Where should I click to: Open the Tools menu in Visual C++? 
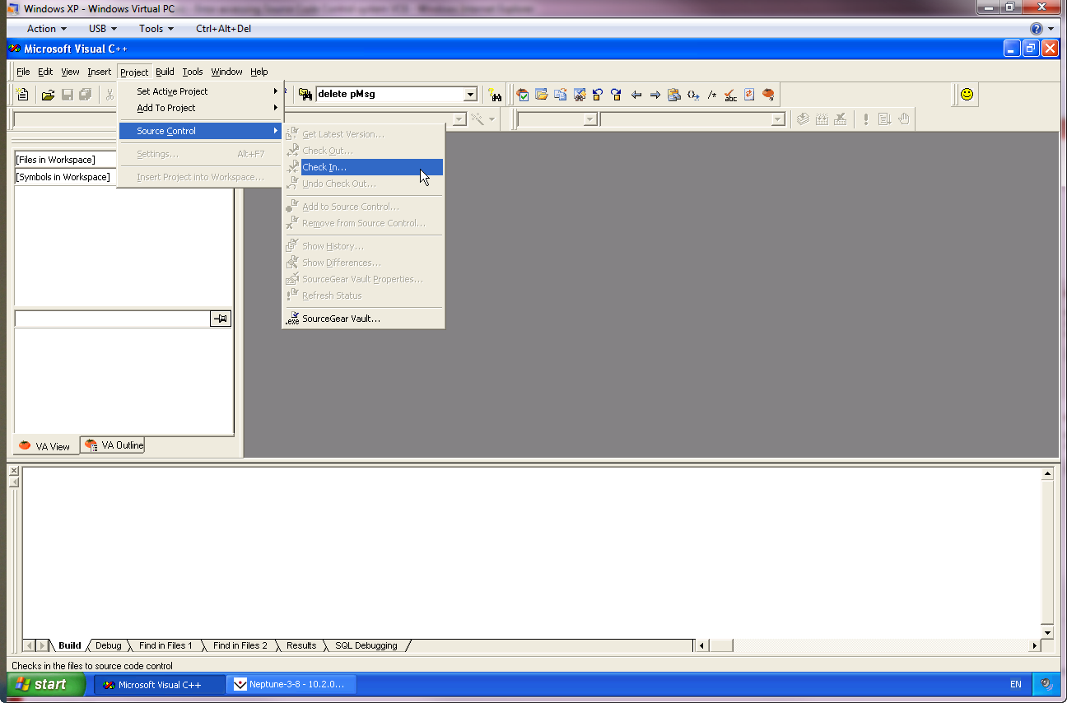(193, 72)
